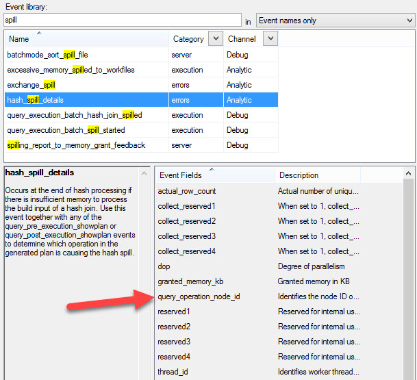Select the query_operation_node_id event field
Image resolution: width=417 pixels, height=380 pixels.
pyautogui.click(x=199, y=296)
